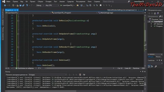The width and height of the screenshot is (164, 92).
Task: Click the search icon in Solution Explorer
Action: tap(160, 16)
